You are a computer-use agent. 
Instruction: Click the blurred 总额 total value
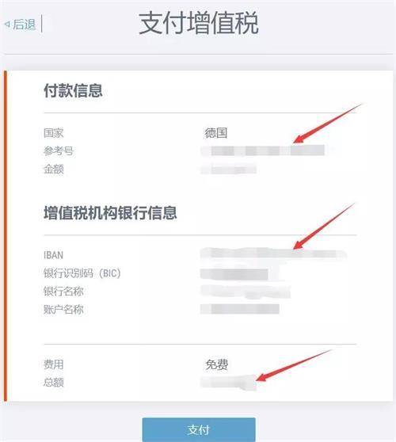point(228,383)
